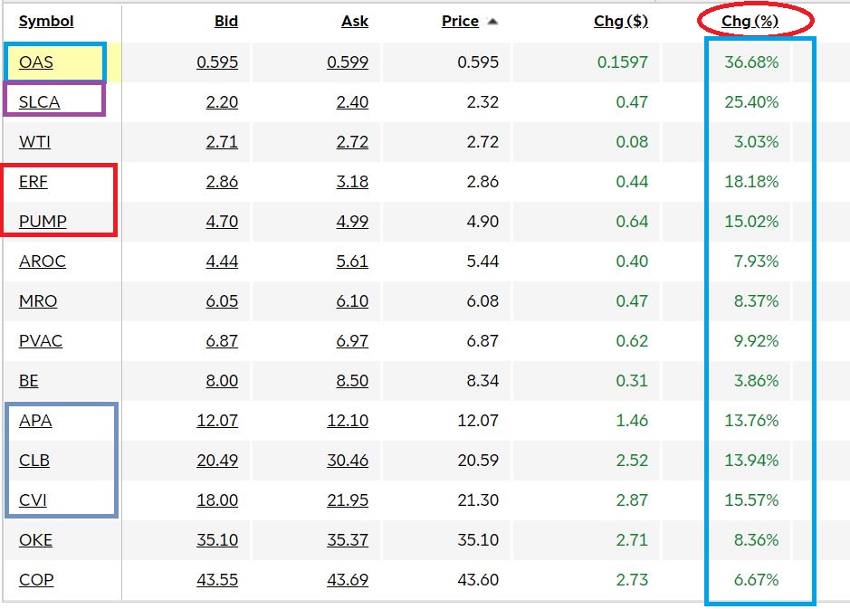Click COP bid value 43.55
The width and height of the screenshot is (850, 609).
(x=217, y=580)
